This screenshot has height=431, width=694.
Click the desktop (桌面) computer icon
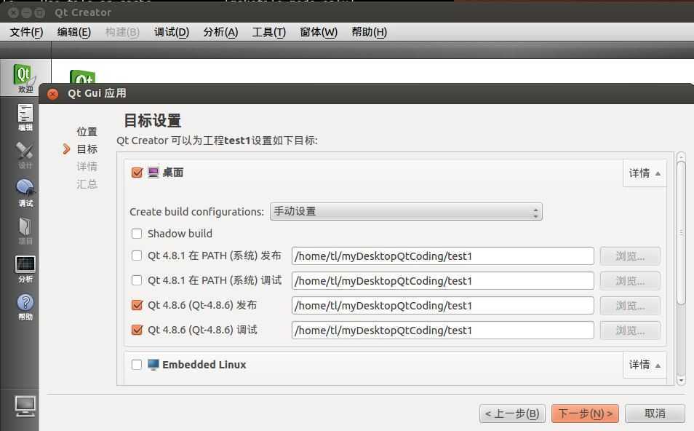tap(153, 173)
